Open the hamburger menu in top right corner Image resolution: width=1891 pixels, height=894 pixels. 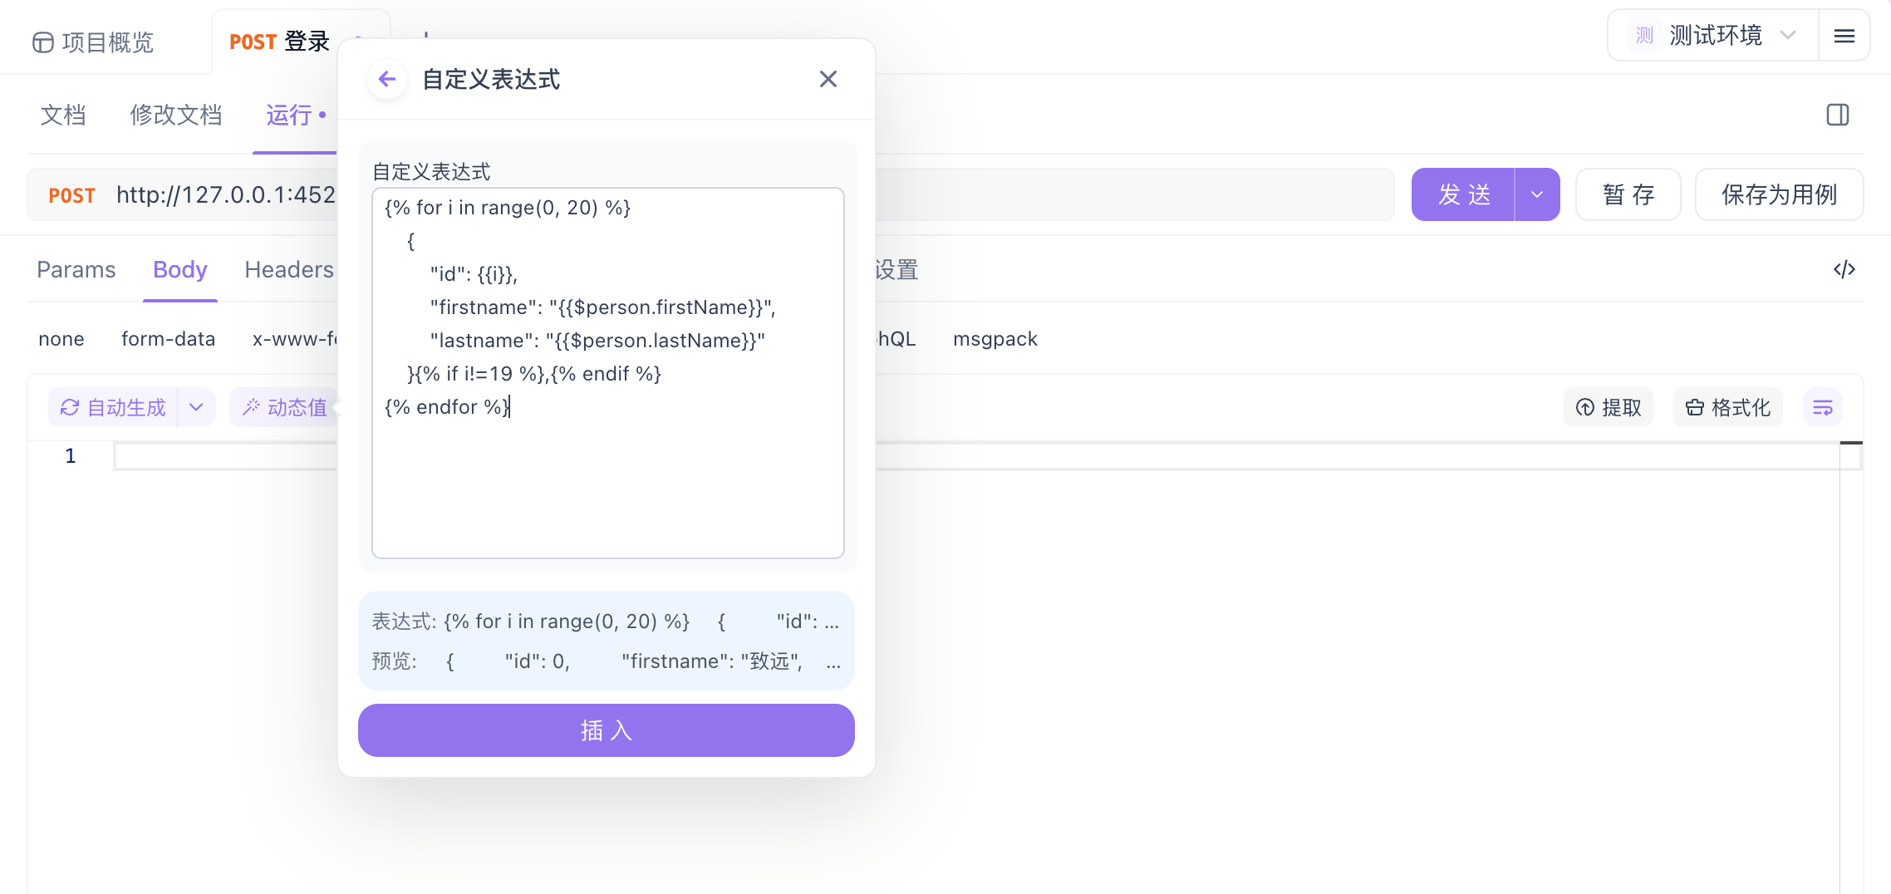[x=1844, y=35]
